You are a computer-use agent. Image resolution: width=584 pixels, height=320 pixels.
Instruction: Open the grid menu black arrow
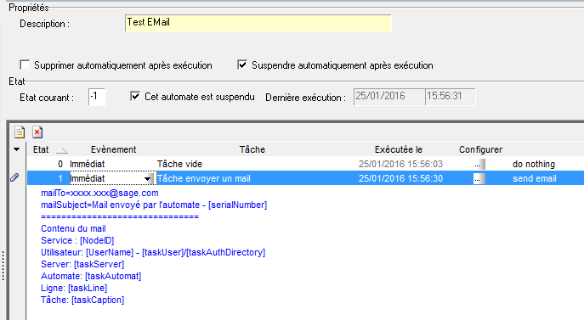16,149
